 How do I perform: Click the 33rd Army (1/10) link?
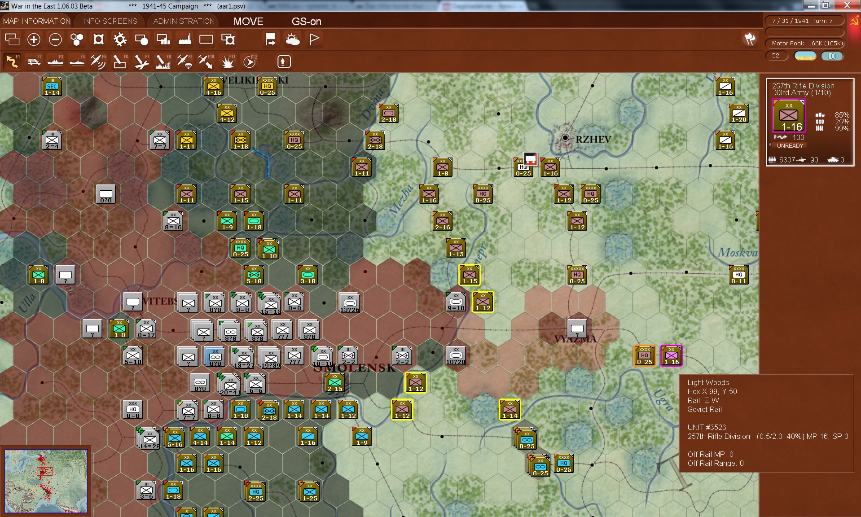803,93
